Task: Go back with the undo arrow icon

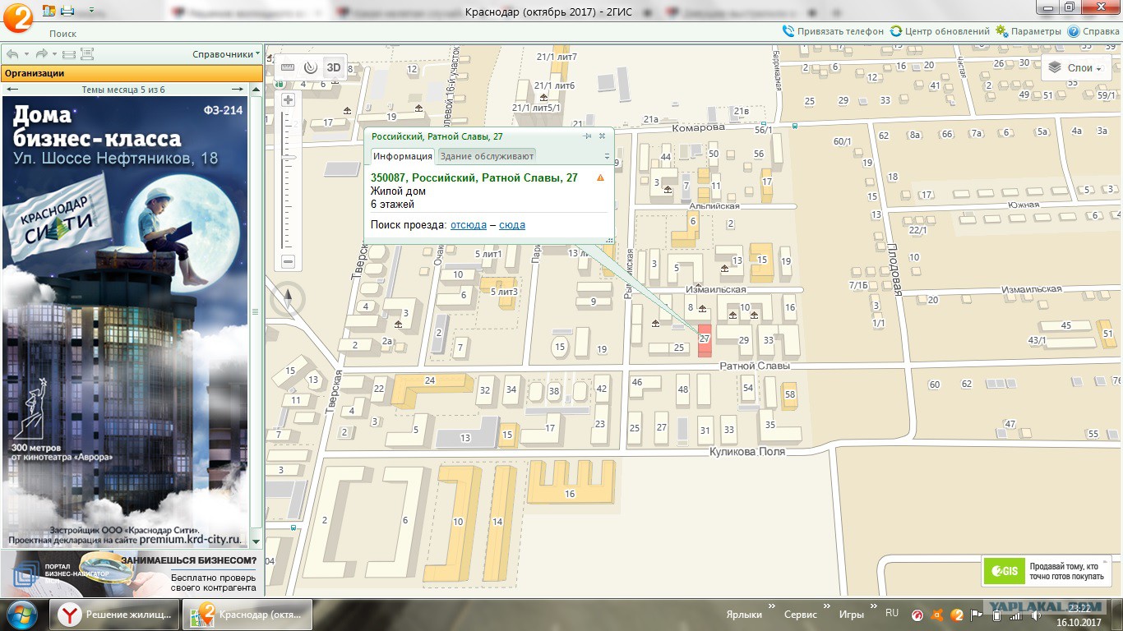Action: pyautogui.click(x=12, y=54)
